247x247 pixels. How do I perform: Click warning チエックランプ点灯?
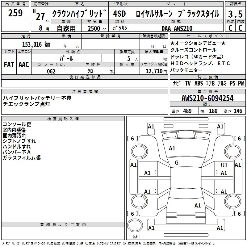tap(27, 104)
